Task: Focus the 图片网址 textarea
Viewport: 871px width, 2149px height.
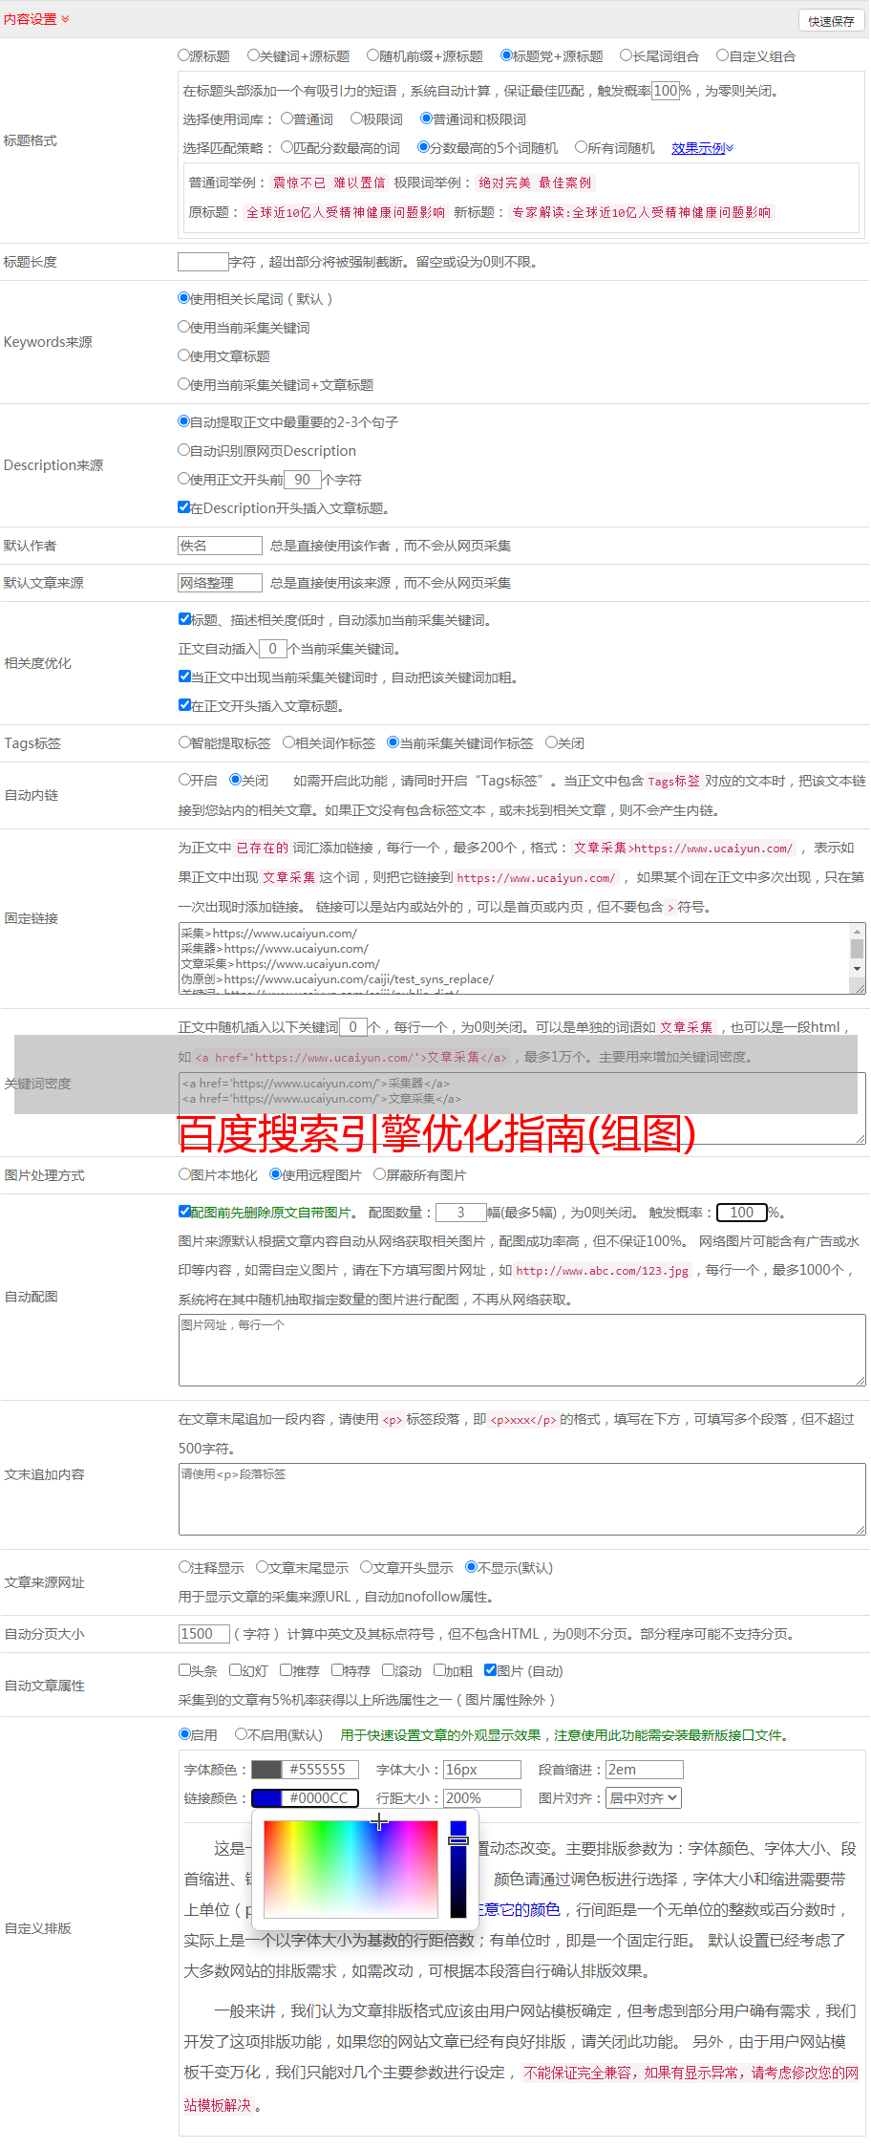Action: coord(521,1349)
